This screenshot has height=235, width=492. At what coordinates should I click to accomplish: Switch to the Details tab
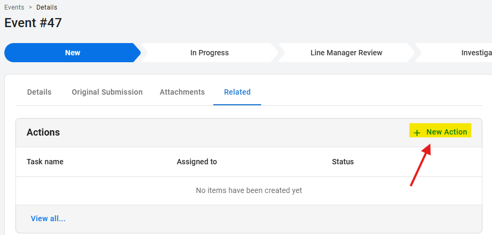point(39,92)
